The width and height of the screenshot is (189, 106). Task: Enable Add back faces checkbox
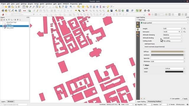(x=144, y=44)
